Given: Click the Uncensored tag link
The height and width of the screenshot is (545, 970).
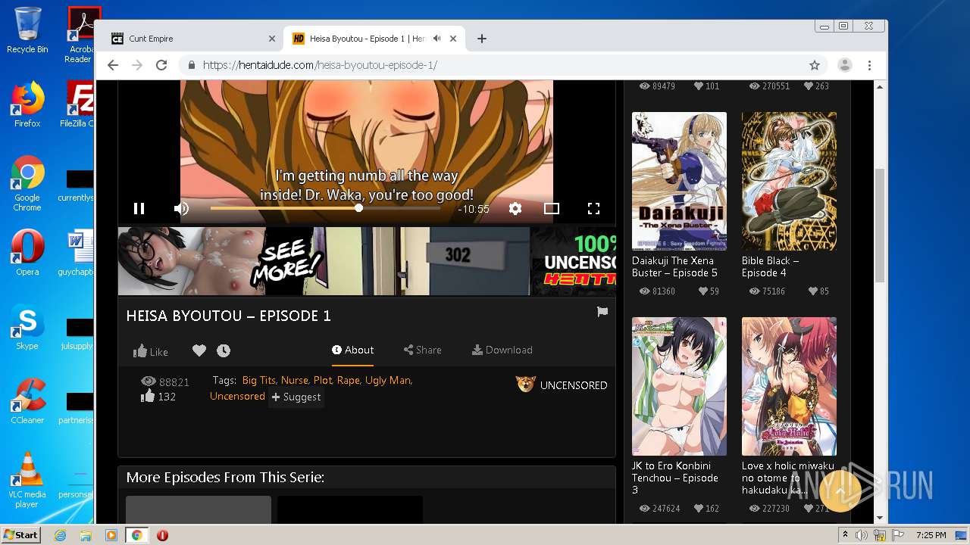Looking at the screenshot, I should (237, 396).
